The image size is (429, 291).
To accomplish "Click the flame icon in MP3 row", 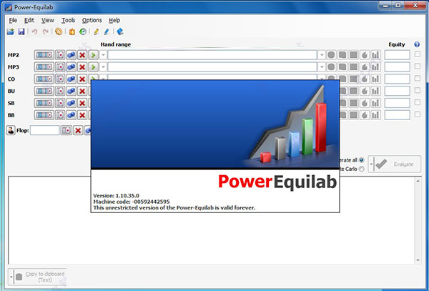I will [365, 67].
